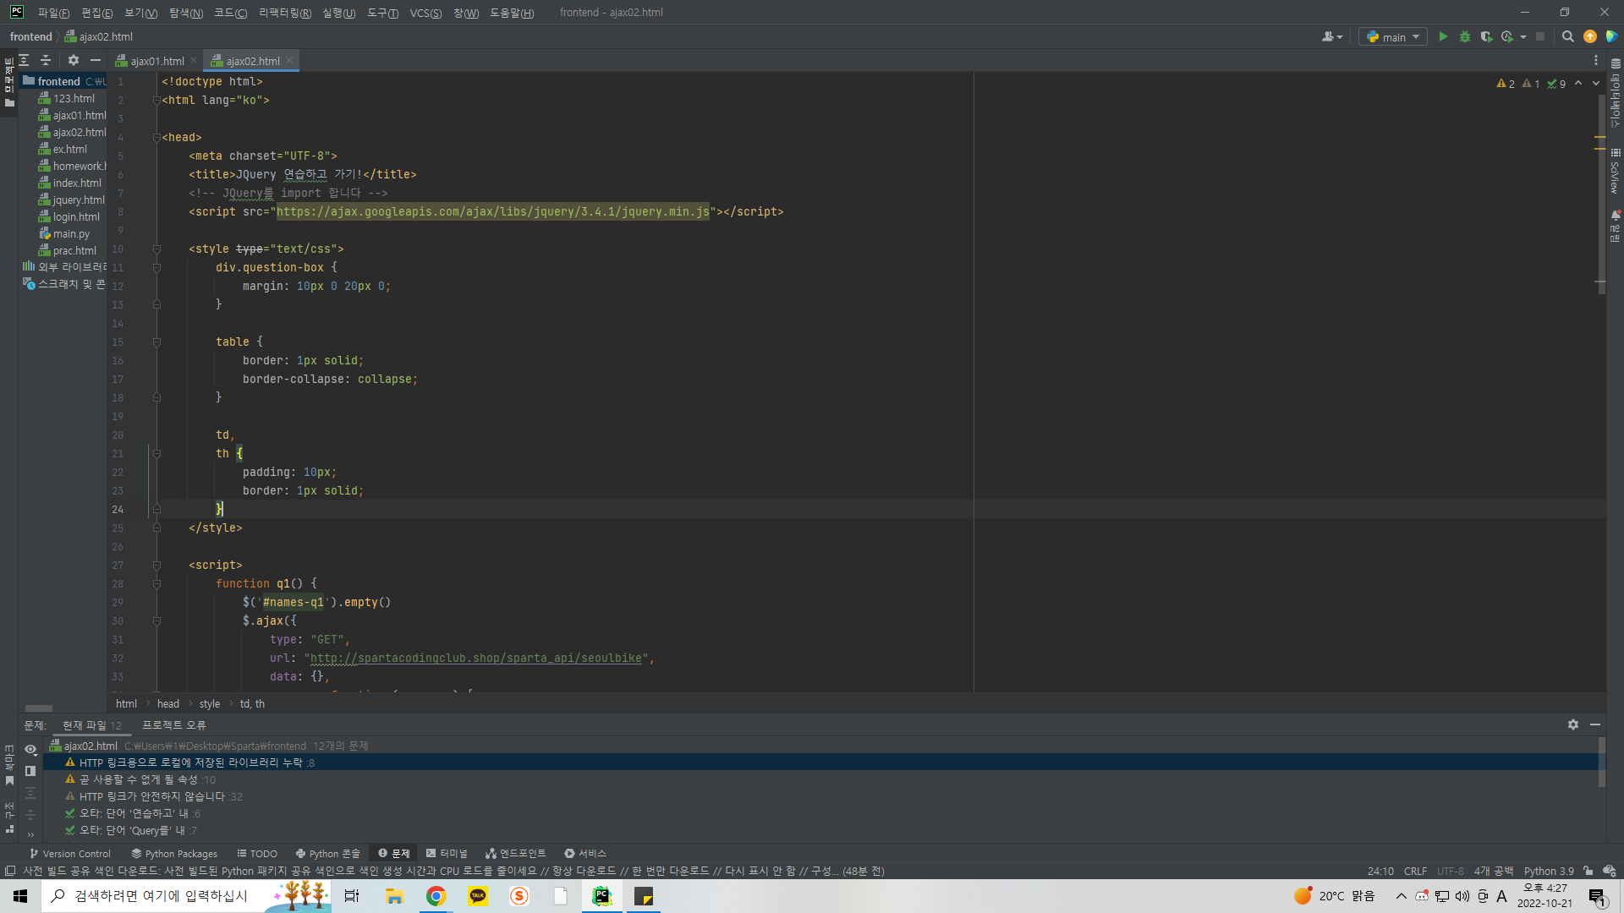The height and width of the screenshot is (913, 1624).
Task: Open the Python Packages tool window
Action: (174, 854)
